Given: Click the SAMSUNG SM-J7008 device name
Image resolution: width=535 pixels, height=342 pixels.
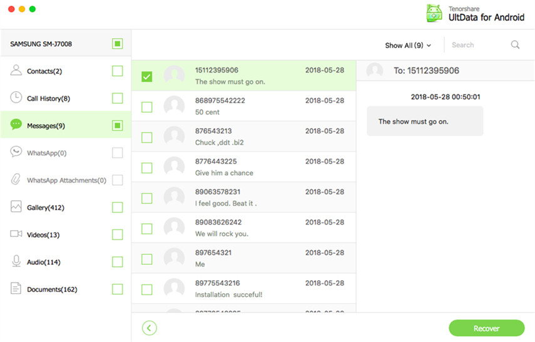Looking at the screenshot, I should [41, 44].
